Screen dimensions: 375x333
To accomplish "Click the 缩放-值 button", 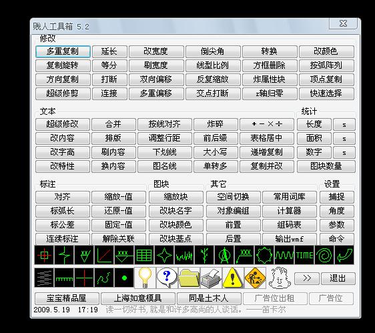I will click(x=118, y=197).
